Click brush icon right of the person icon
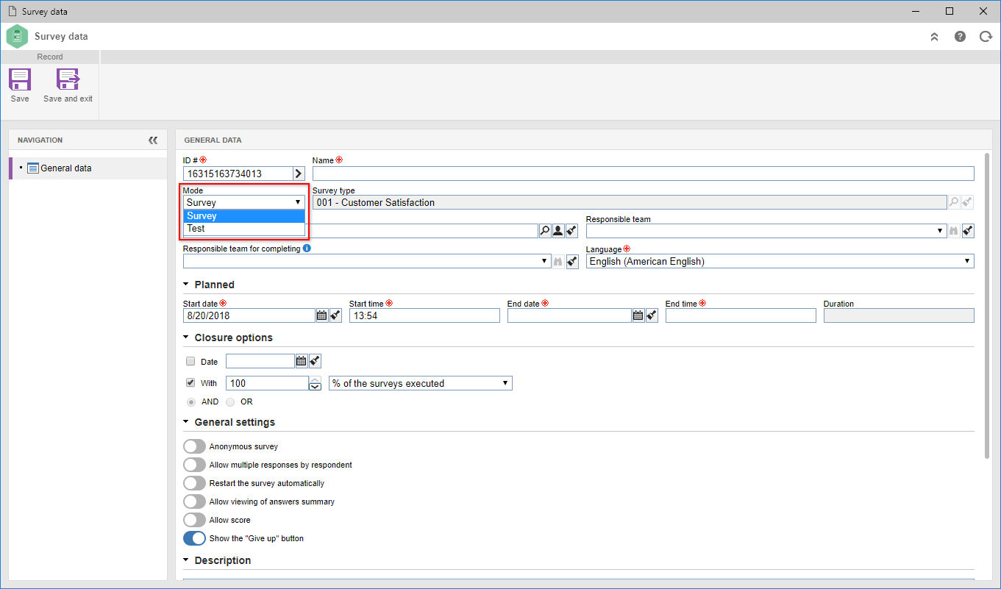The image size is (1001, 589). pos(571,231)
